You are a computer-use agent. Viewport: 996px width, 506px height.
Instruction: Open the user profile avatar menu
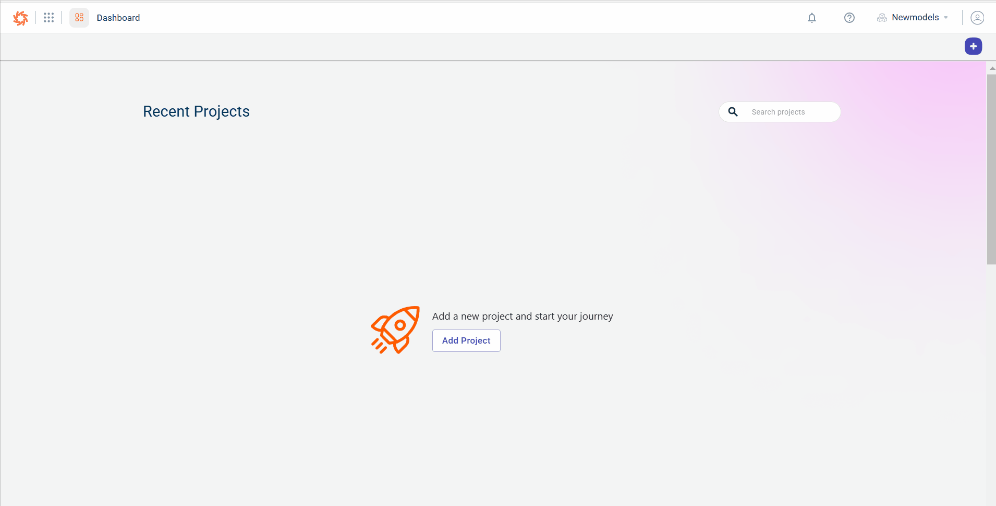click(977, 18)
